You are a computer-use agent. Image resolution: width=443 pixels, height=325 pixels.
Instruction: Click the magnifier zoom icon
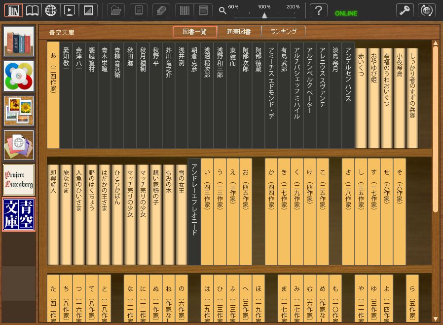[222, 11]
